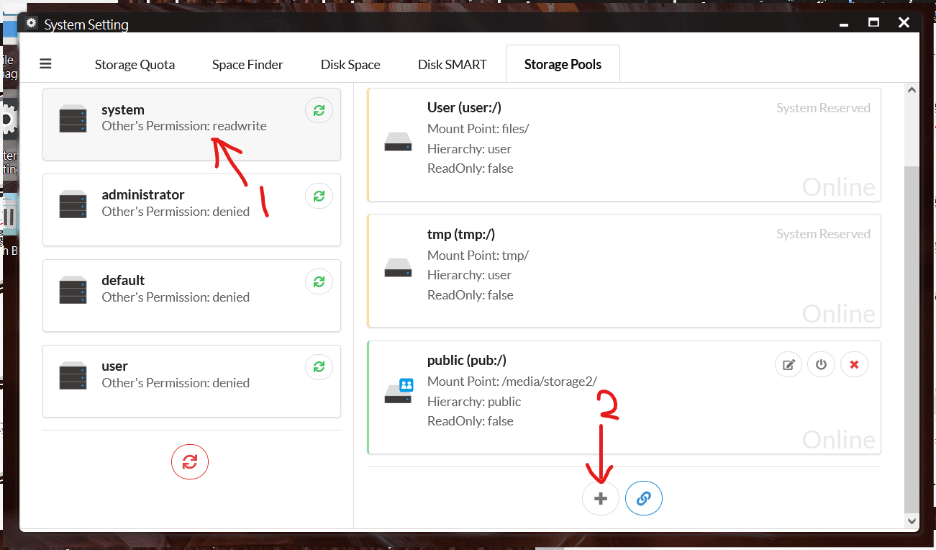Refresh the administrator storage pool
This screenshot has width=936, height=550.
tap(319, 195)
